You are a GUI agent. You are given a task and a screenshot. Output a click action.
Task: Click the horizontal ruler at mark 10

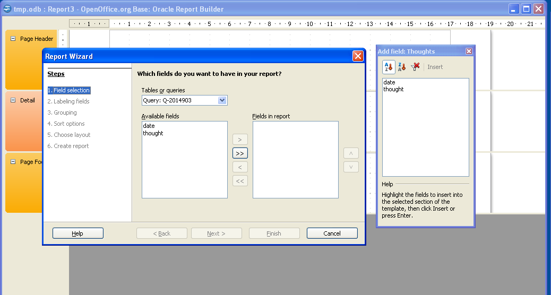pos(309,24)
